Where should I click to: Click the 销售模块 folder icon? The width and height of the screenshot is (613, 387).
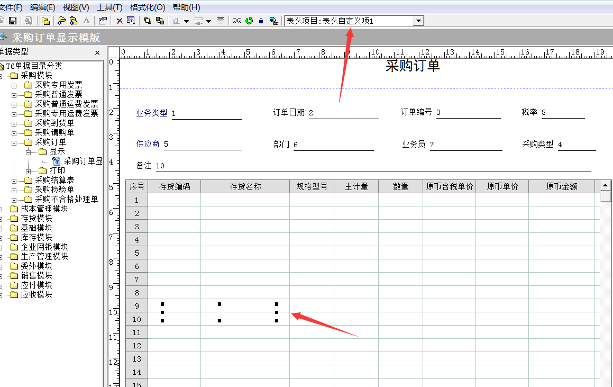tap(14, 275)
